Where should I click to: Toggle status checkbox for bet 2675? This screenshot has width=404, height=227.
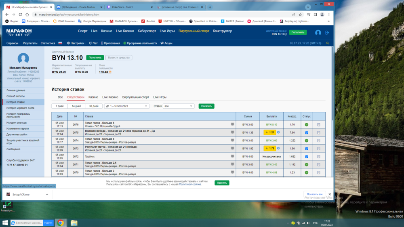307,132
